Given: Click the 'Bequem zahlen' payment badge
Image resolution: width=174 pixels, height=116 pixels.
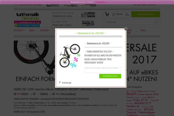Looking at the screenshot, I should tap(88, 23).
